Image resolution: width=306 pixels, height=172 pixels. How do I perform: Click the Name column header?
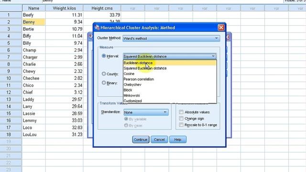[34, 8]
